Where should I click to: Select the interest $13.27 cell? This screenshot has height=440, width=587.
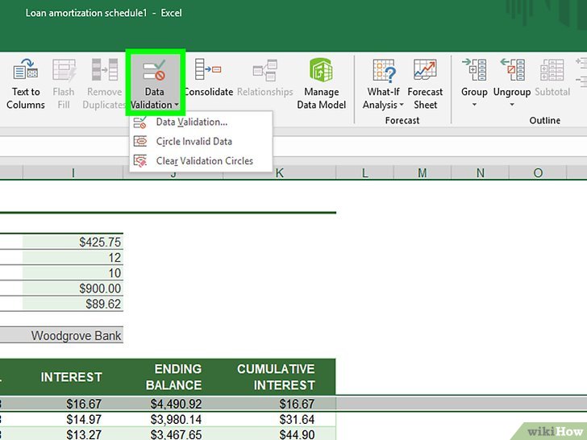tap(73, 434)
